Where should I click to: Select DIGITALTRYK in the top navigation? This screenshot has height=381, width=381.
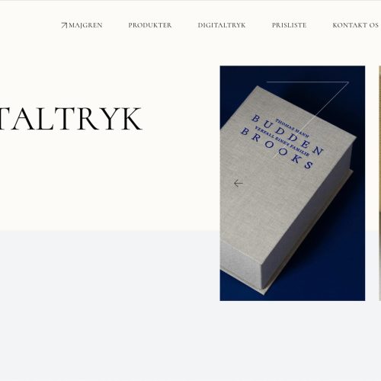pyautogui.click(x=222, y=25)
